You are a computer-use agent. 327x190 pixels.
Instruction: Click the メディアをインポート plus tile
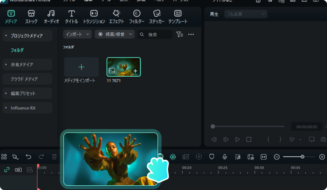[x=81, y=67]
